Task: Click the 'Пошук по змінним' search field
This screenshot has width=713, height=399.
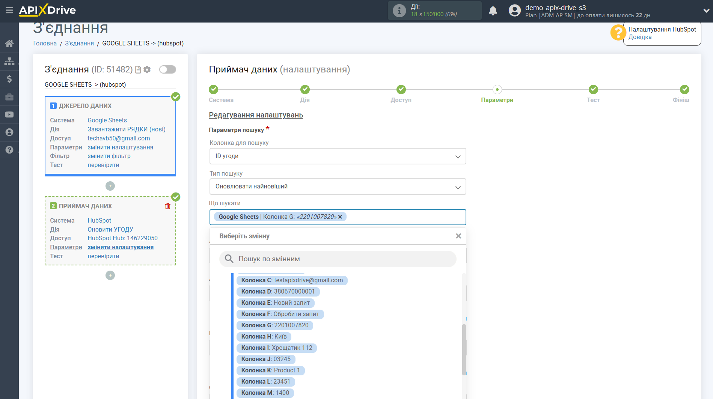Action: (338, 259)
